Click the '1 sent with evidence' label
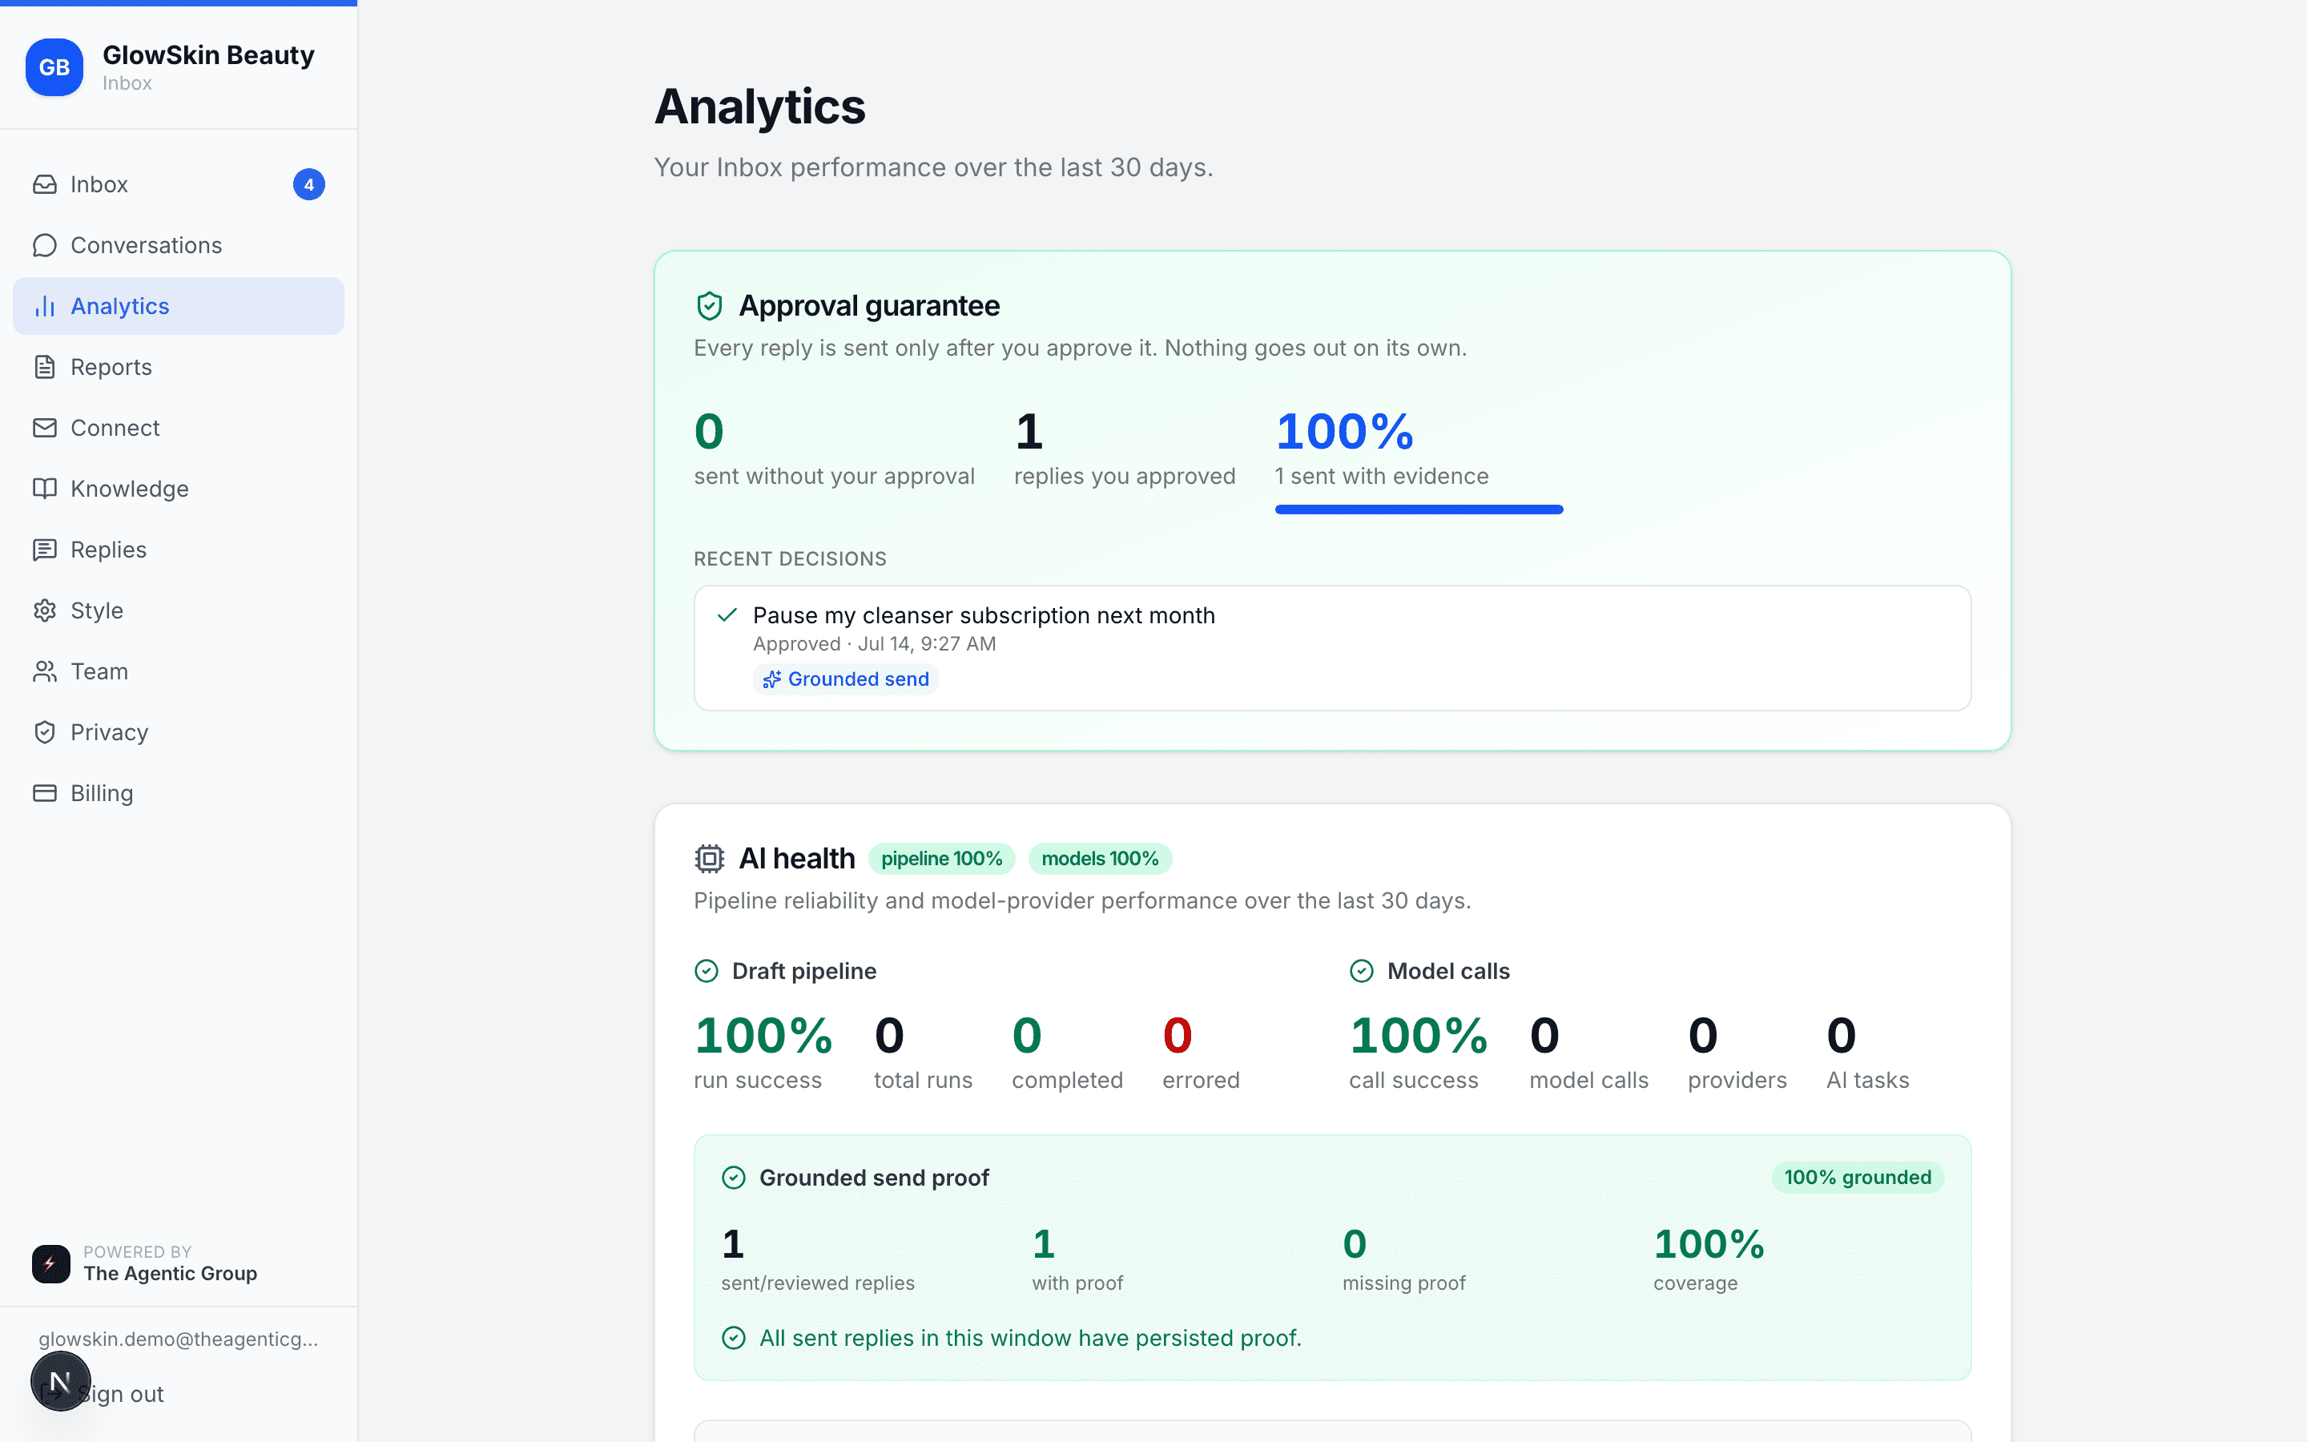Viewport: 2307px width, 1442px height. pos(1381,476)
